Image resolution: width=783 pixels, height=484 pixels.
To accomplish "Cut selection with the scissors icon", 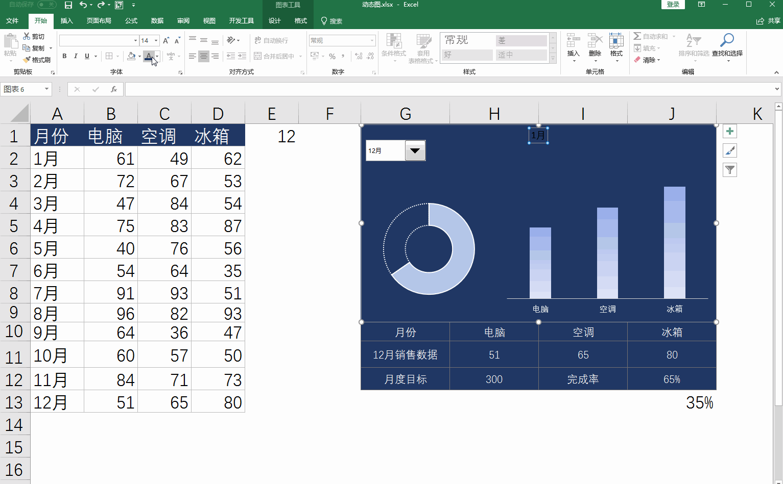I will (x=34, y=37).
